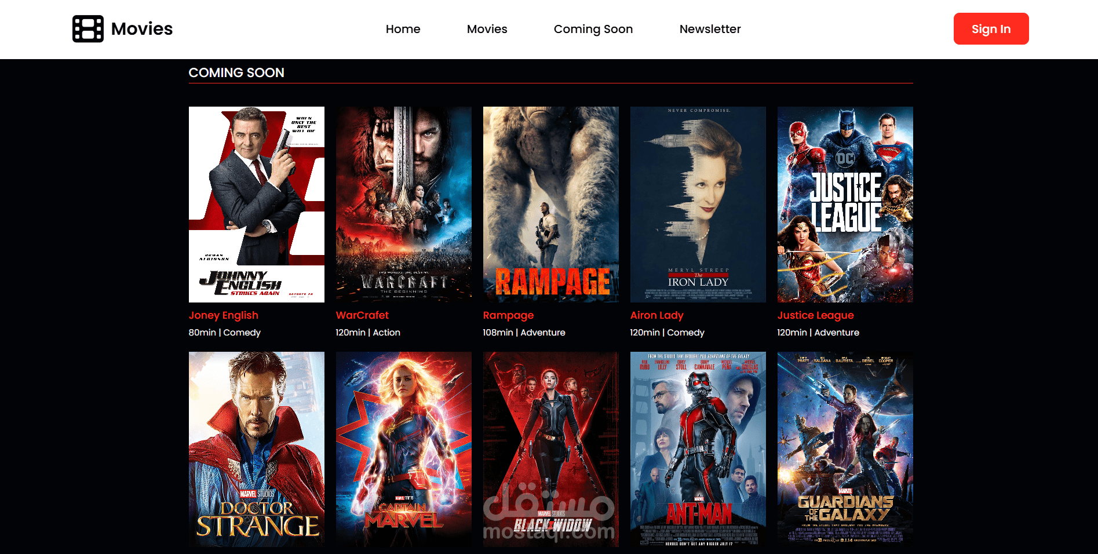Click the 'Joney English' movie title
The width and height of the screenshot is (1098, 554).
tap(224, 315)
